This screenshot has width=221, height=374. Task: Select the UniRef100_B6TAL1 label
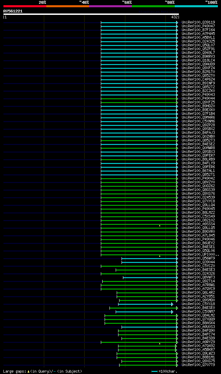point(198,171)
